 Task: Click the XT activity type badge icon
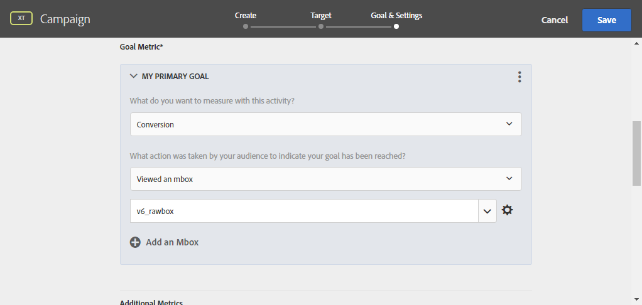click(21, 18)
